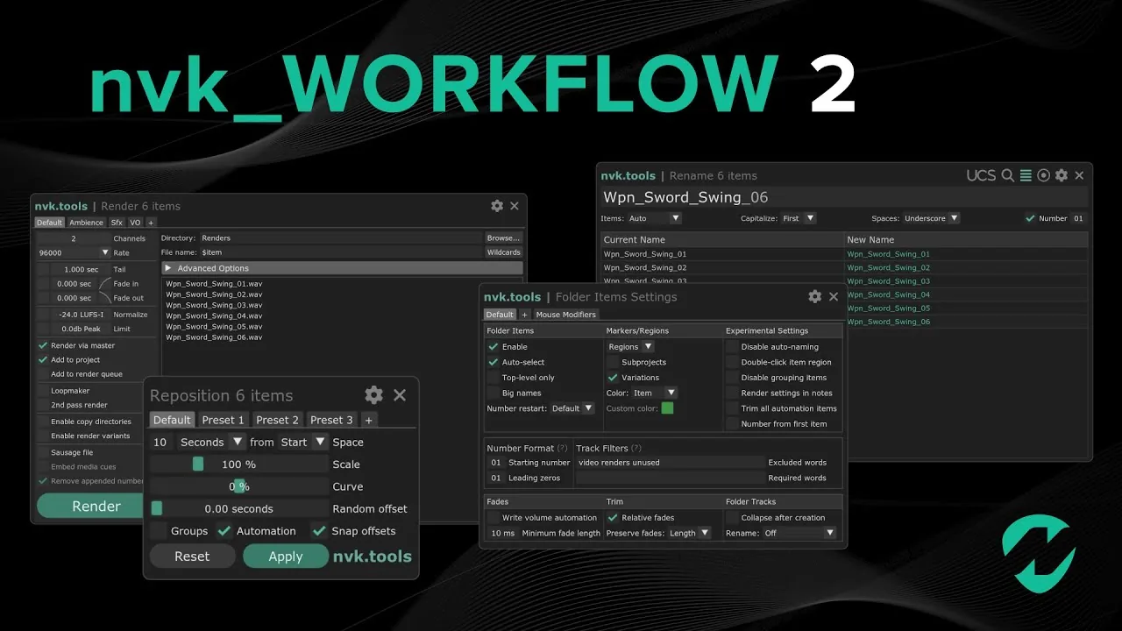The image size is (1122, 631).
Task: Open Color Item dropdown
Action: pyautogui.click(x=654, y=393)
